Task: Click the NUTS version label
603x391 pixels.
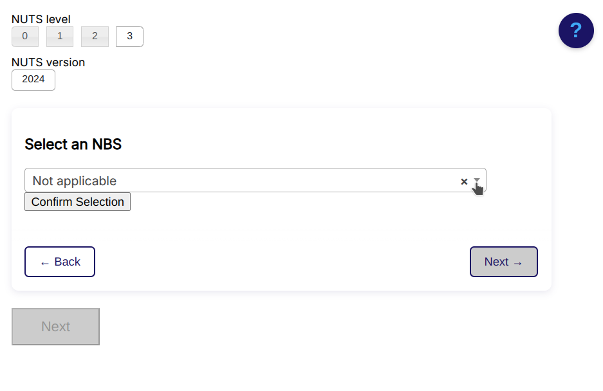Action: 48,62
